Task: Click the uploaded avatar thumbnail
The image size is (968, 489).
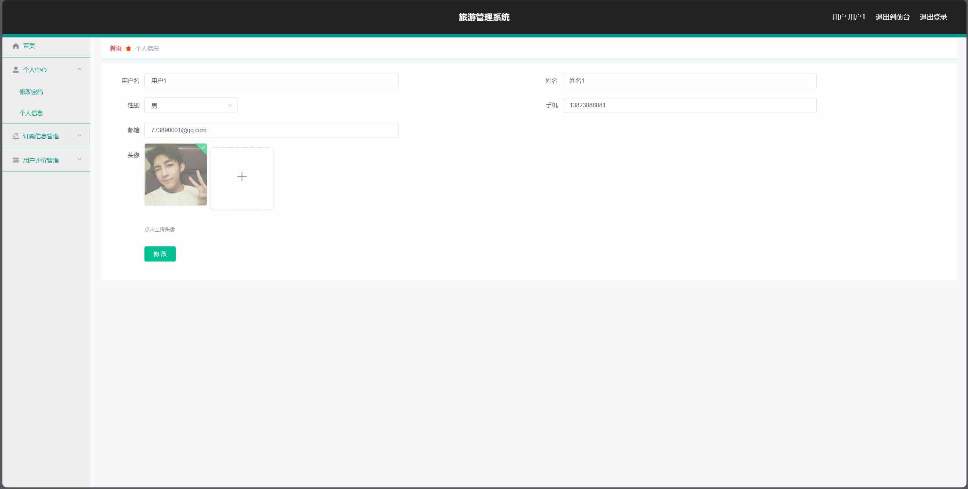Action: pyautogui.click(x=175, y=175)
